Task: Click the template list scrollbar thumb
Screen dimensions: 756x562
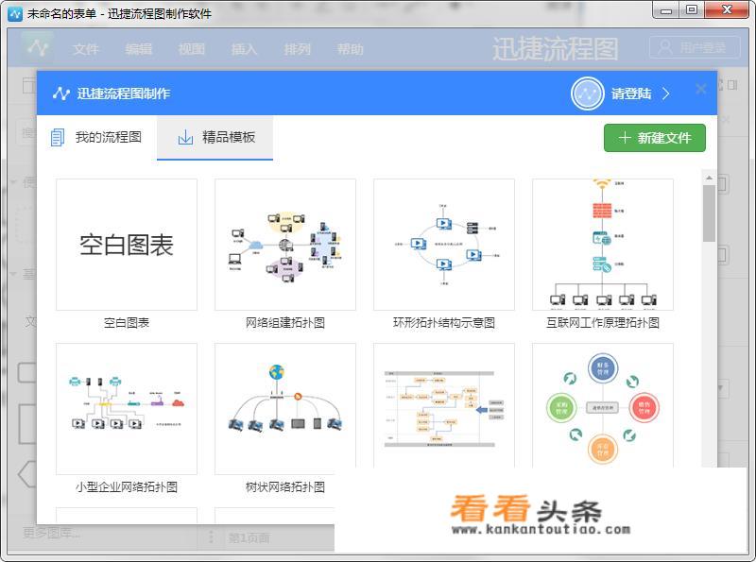Action: click(709, 213)
